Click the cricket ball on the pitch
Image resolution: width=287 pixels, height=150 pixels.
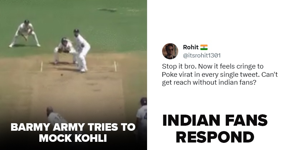62,75
